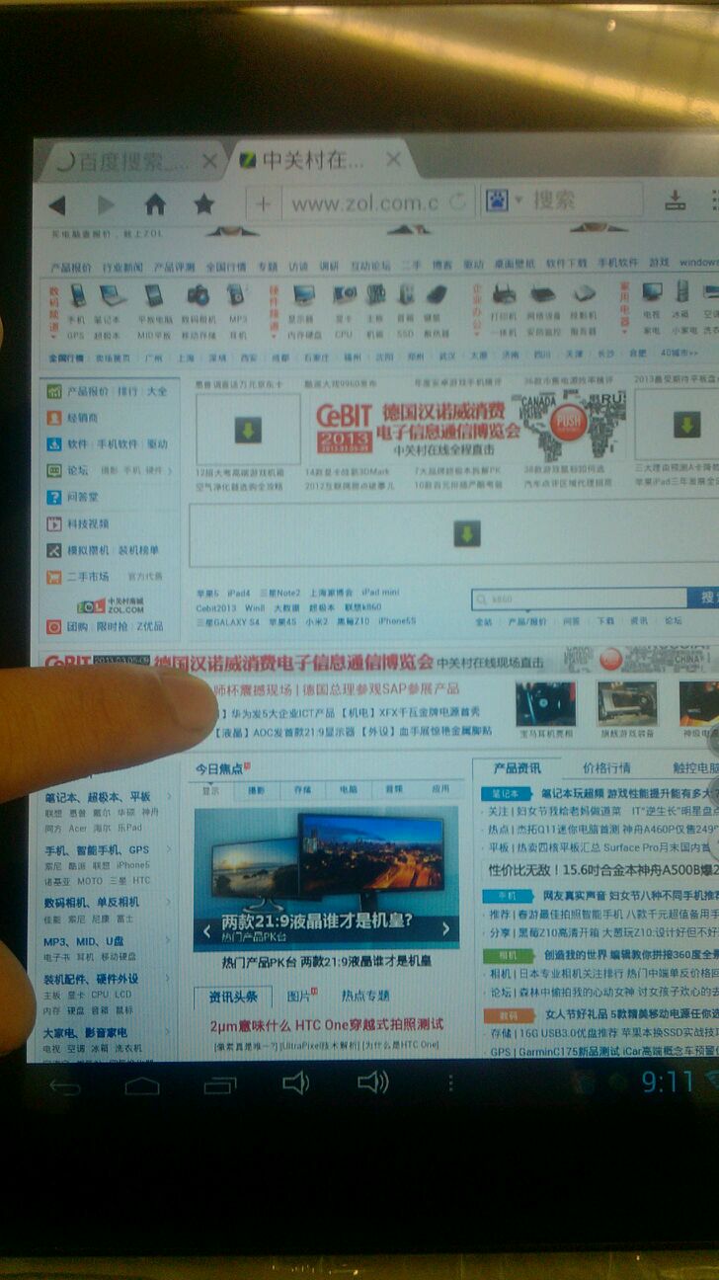Viewport: 719px width, 1280px height.
Task: Open 软件 sidebar entry icon
Action: [53, 444]
